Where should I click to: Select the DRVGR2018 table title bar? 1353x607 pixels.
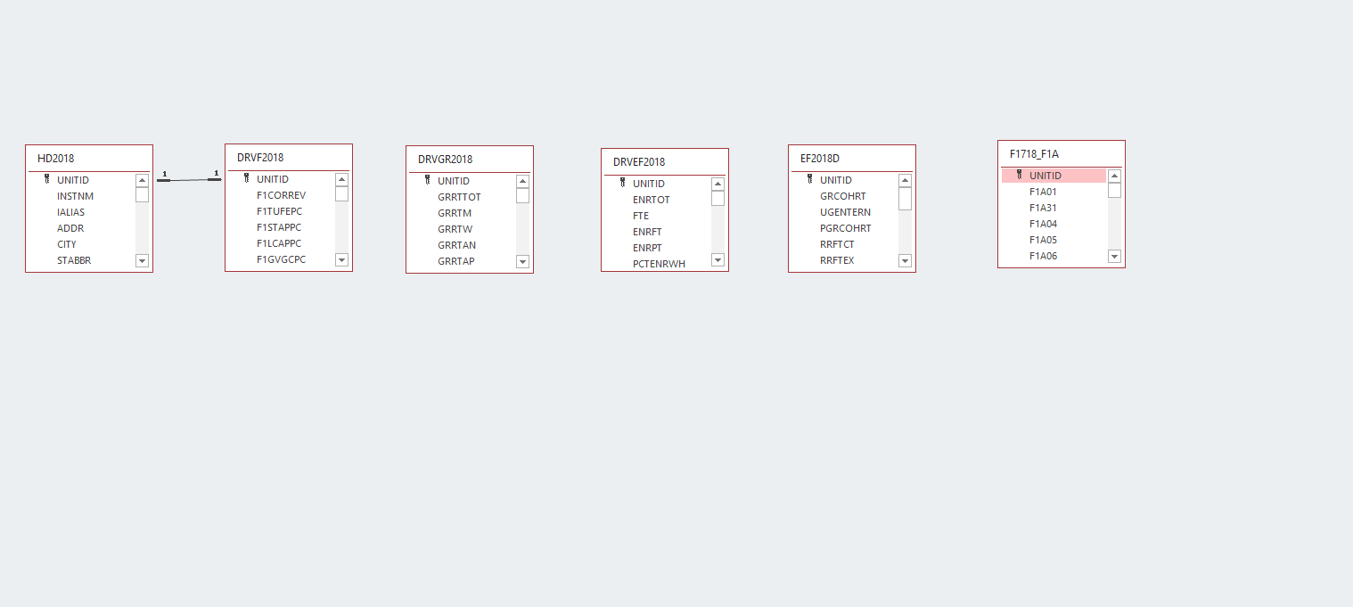[470, 160]
